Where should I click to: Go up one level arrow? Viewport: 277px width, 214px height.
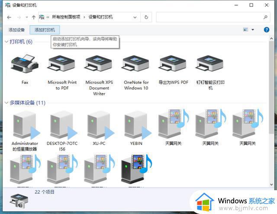34,17
